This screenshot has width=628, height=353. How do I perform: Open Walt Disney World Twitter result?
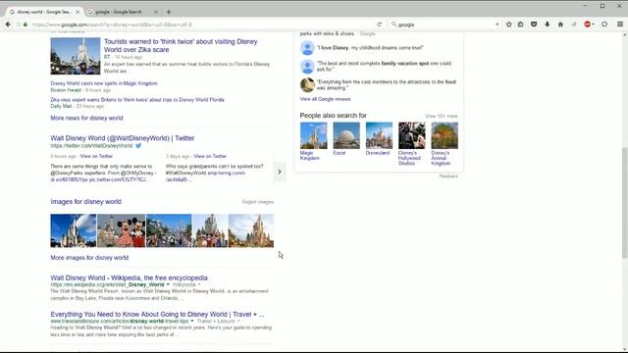point(122,138)
